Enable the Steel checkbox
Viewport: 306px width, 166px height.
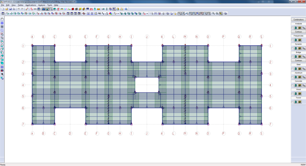tap(292, 68)
